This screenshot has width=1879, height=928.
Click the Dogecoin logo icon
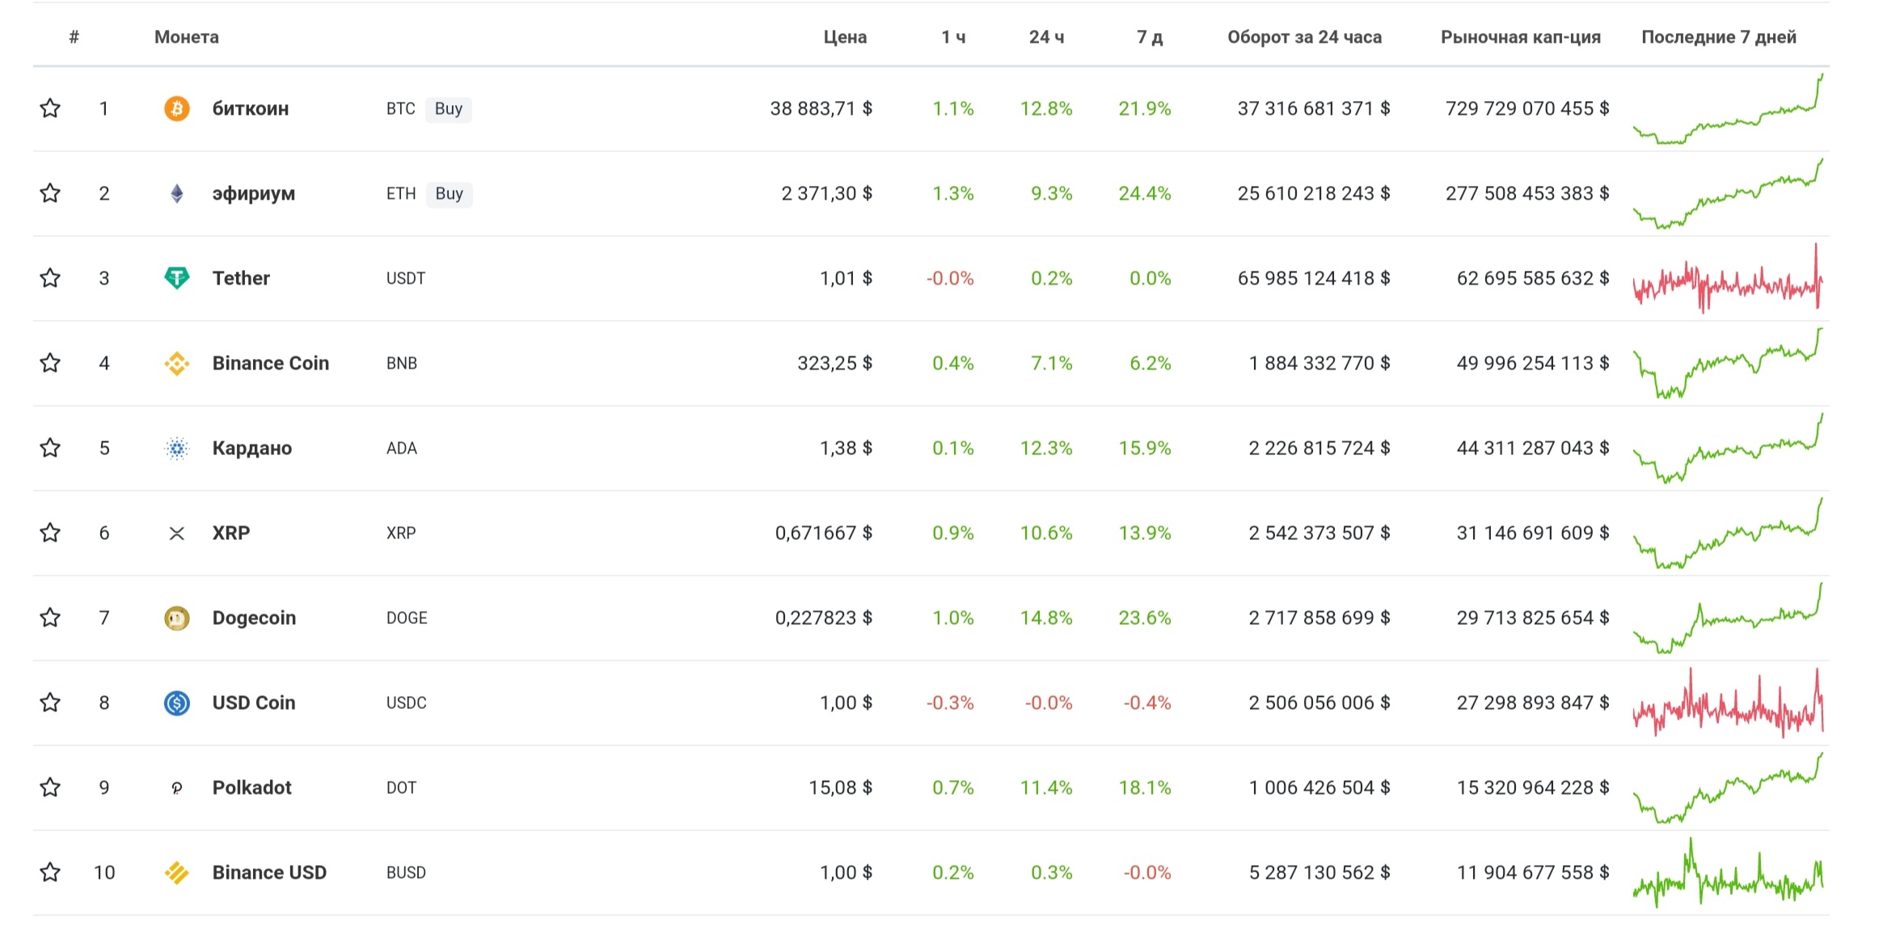[x=177, y=618]
